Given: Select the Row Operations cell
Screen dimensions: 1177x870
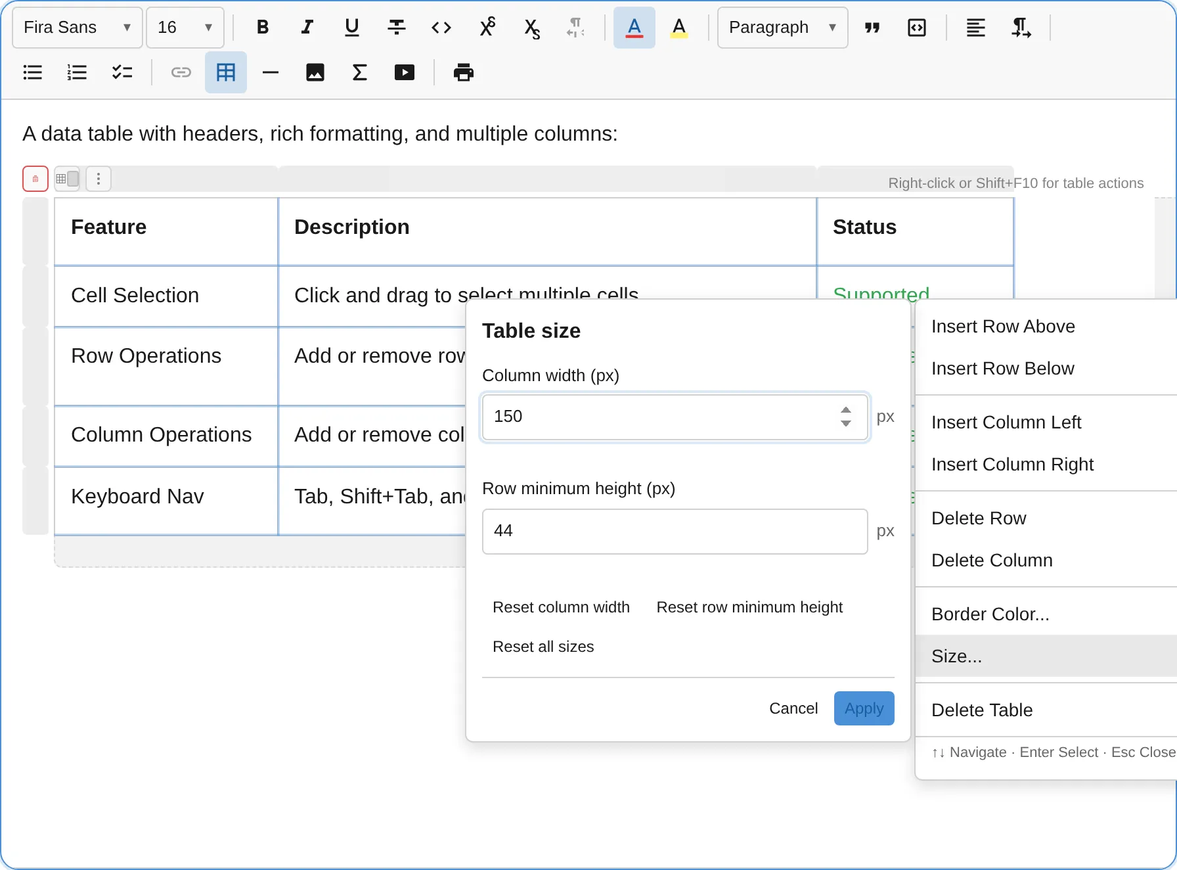Looking at the screenshot, I should (166, 367).
